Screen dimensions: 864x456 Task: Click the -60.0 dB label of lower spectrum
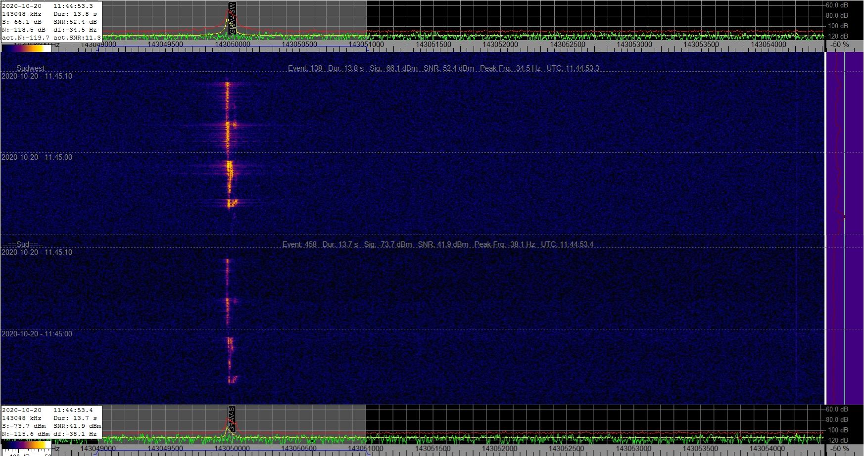(836, 410)
